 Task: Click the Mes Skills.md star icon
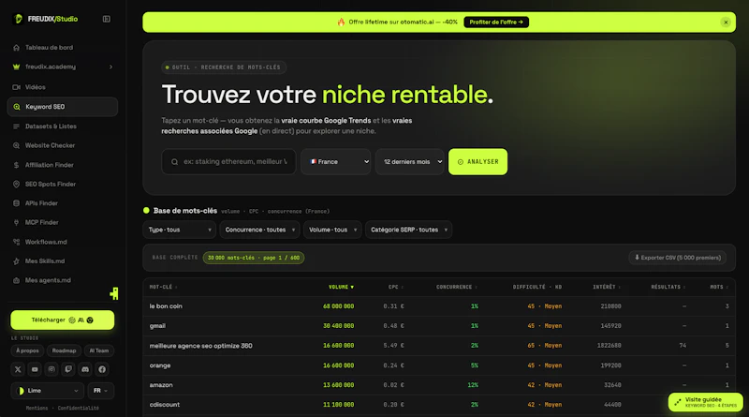(x=16, y=261)
